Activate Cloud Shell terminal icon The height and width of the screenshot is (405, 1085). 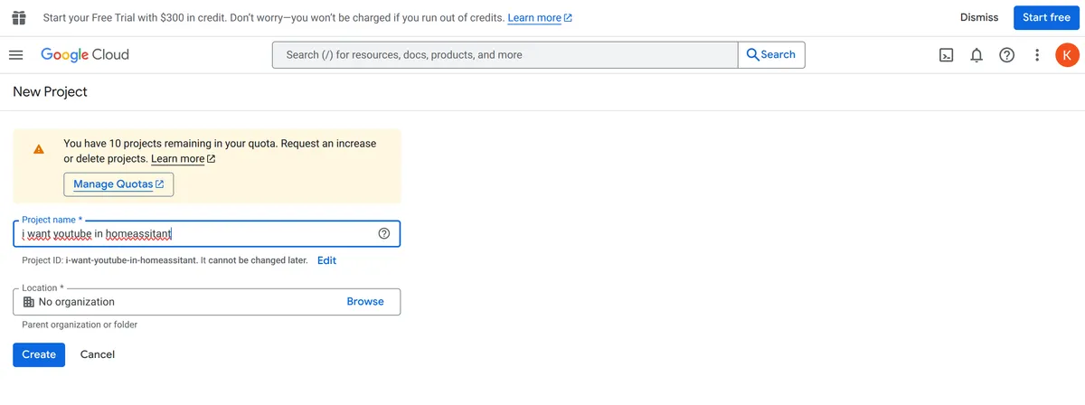point(946,55)
